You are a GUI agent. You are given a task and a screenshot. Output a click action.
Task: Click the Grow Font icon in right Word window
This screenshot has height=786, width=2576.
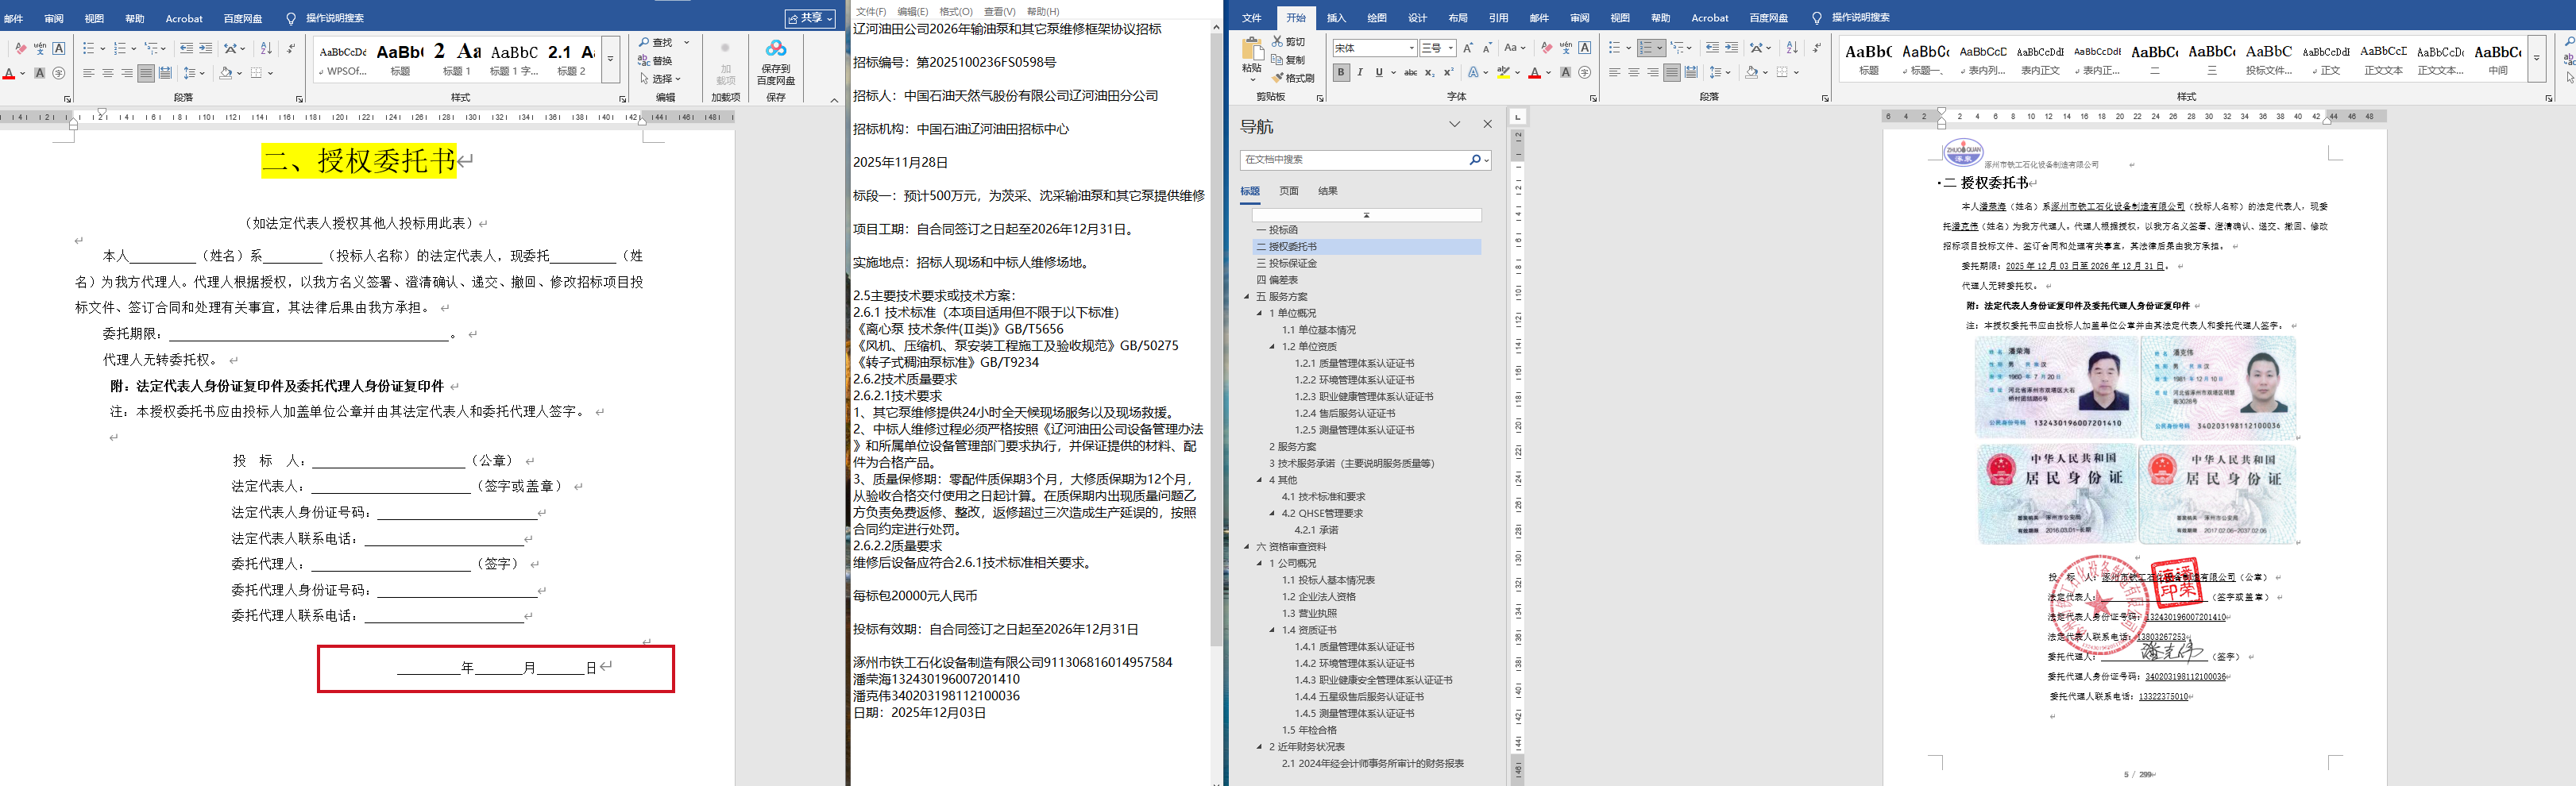tap(1468, 48)
